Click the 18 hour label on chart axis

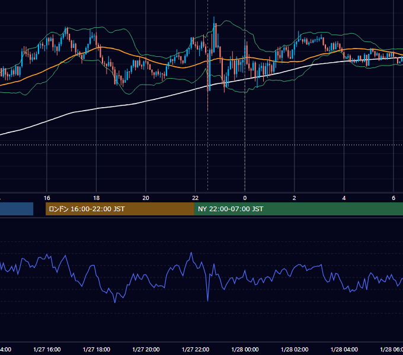pyautogui.click(x=97, y=198)
